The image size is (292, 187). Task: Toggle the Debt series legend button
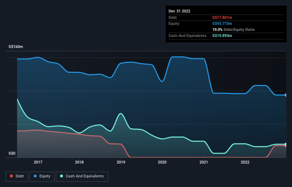17,176
